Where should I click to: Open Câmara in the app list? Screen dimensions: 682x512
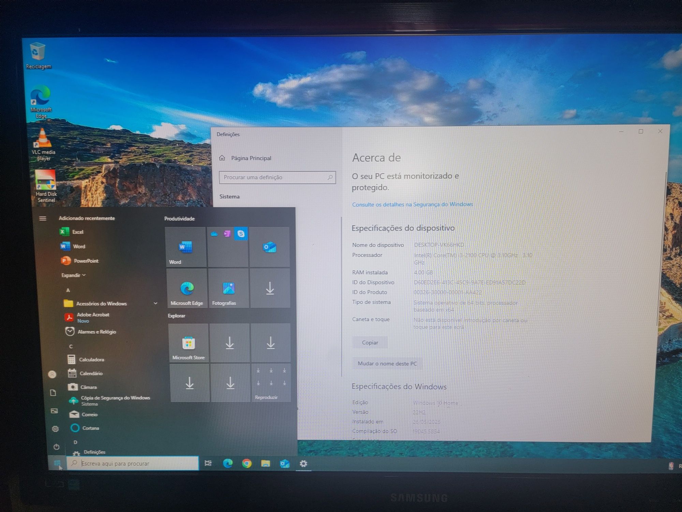click(82, 387)
